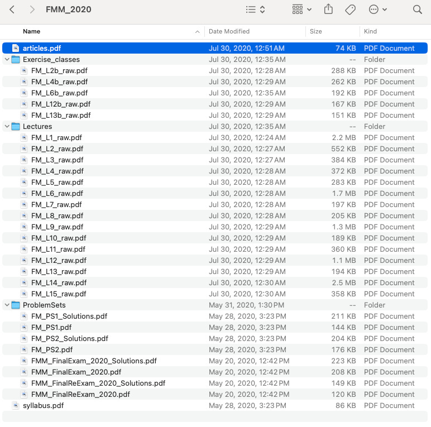
Task: Select the file name FM_PS1_Solutions.pdf
Action: coord(69,316)
